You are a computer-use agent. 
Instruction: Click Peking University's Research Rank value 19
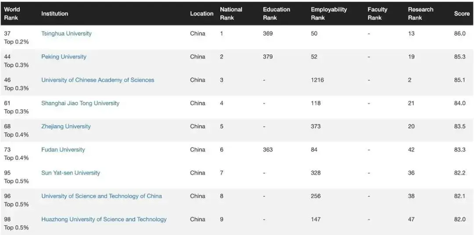[411, 57]
